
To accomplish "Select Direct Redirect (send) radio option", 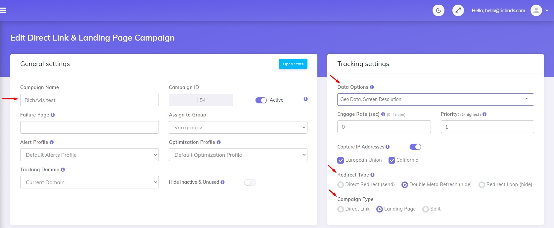I will (341, 185).
